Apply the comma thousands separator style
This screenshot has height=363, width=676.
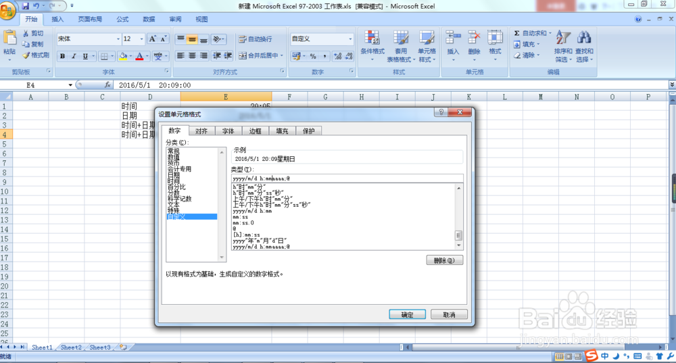tap(324, 56)
